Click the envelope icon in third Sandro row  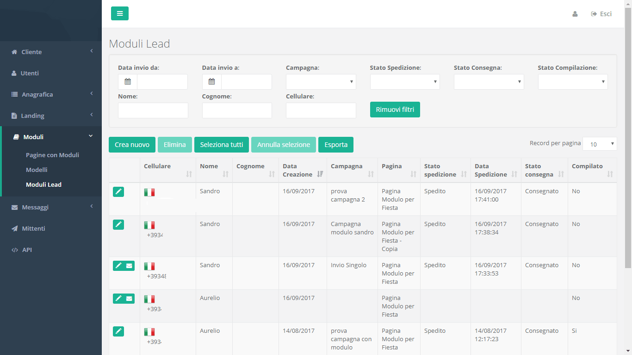129,266
